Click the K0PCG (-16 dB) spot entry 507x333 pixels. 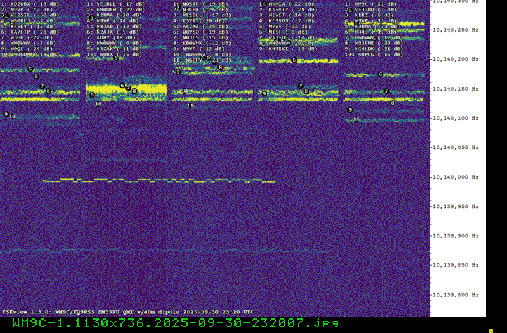(371, 55)
